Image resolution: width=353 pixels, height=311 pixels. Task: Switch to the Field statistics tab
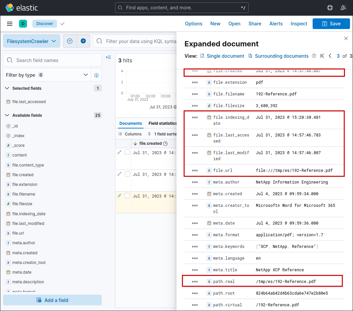pos(162,123)
